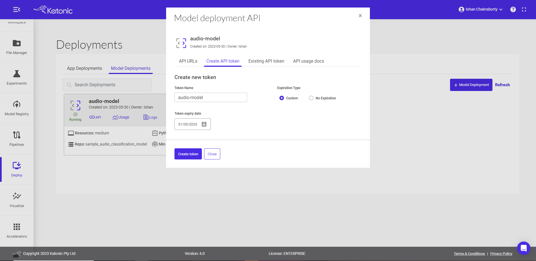The width and height of the screenshot is (536, 261).
Task: Open Existing API token tab
Action: (266, 61)
